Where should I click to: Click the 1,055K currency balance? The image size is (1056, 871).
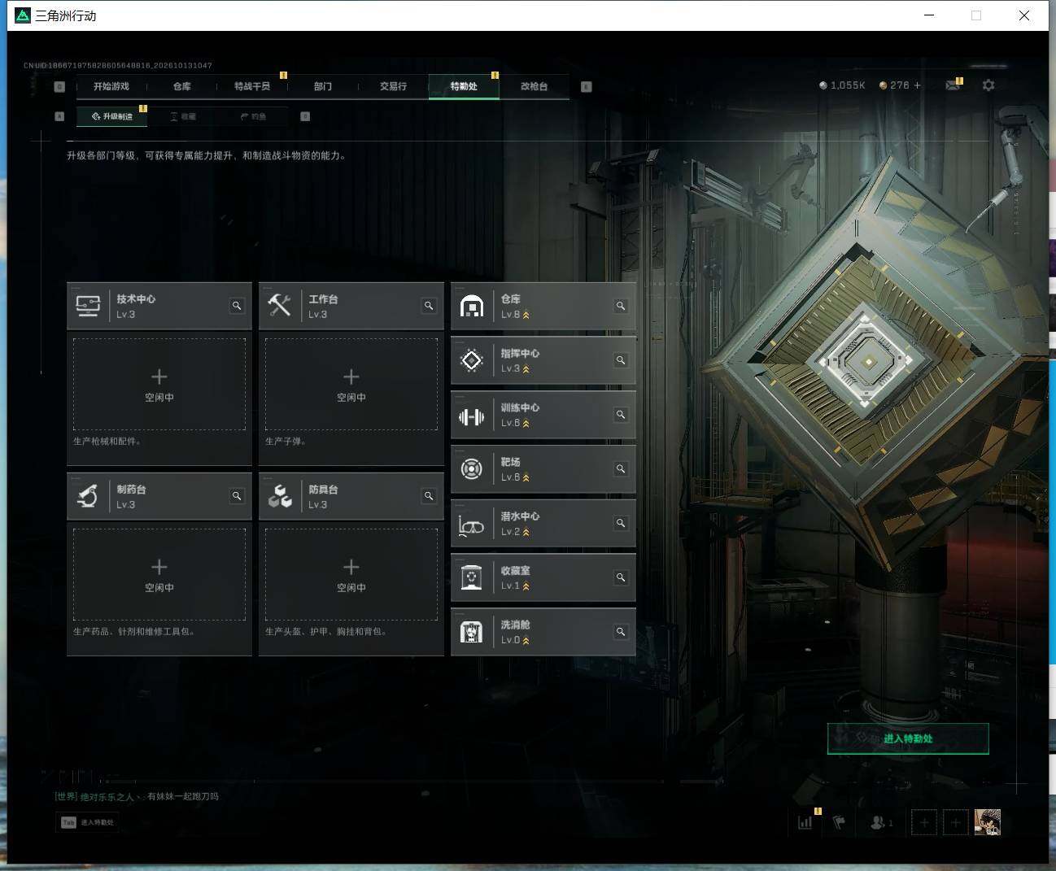point(842,85)
